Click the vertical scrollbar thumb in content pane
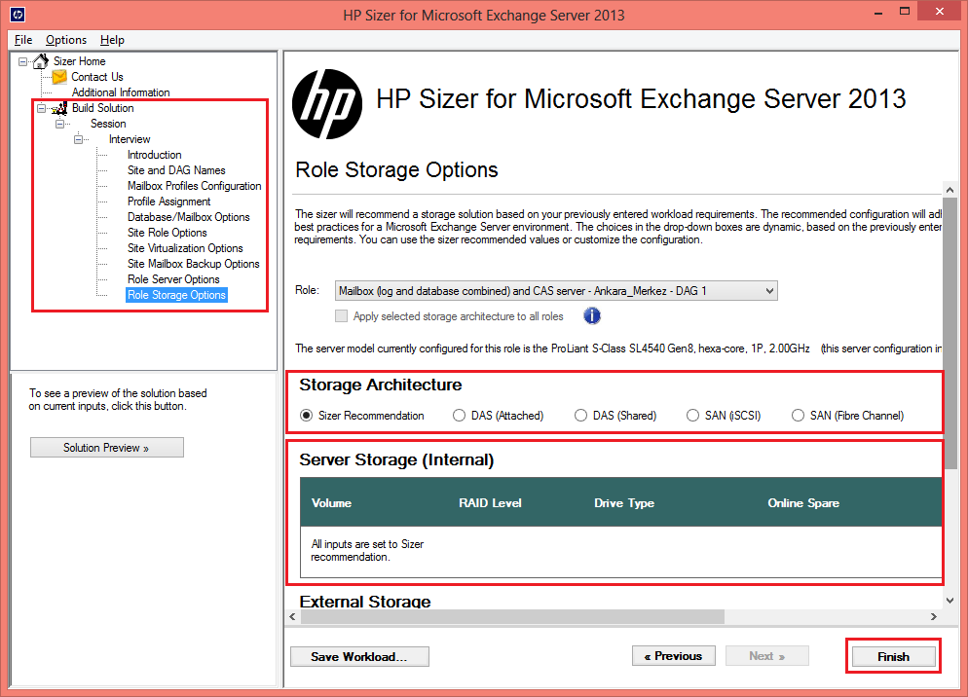968x697 pixels. click(x=950, y=333)
